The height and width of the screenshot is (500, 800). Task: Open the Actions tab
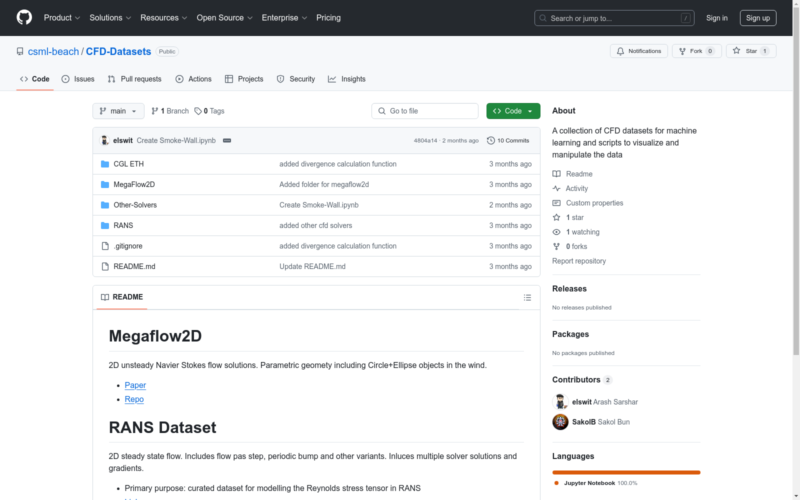click(x=193, y=79)
